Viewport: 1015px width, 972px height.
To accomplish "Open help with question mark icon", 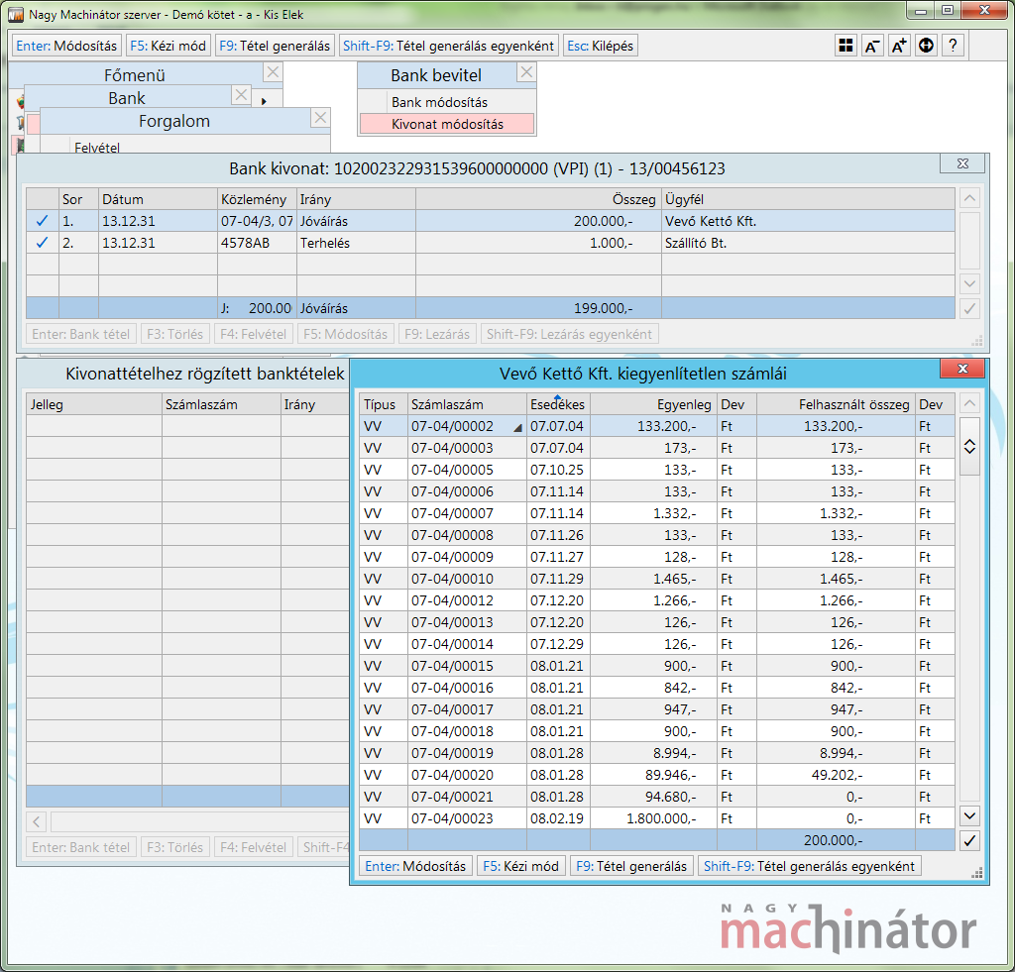I will coord(953,46).
